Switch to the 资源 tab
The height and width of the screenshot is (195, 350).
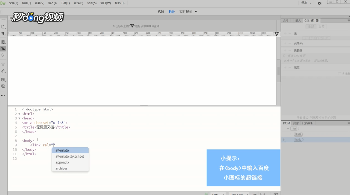pyautogui.click(x=296, y=123)
